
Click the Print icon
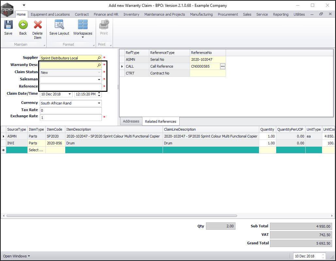click(x=104, y=24)
